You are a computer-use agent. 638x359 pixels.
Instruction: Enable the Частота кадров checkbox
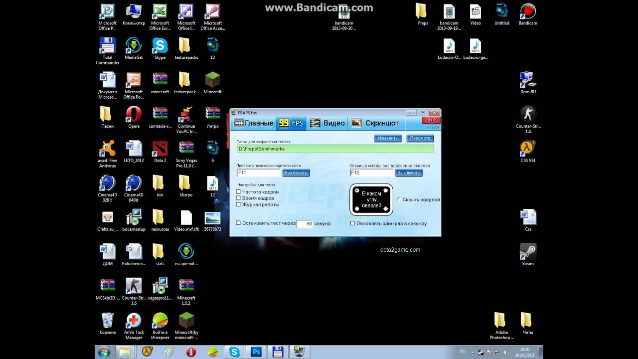pyautogui.click(x=238, y=192)
